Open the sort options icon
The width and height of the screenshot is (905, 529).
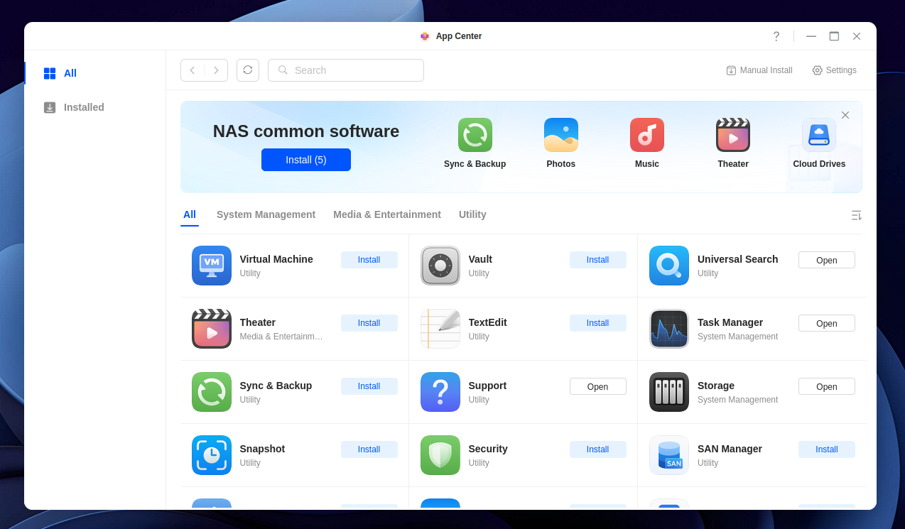tap(856, 215)
